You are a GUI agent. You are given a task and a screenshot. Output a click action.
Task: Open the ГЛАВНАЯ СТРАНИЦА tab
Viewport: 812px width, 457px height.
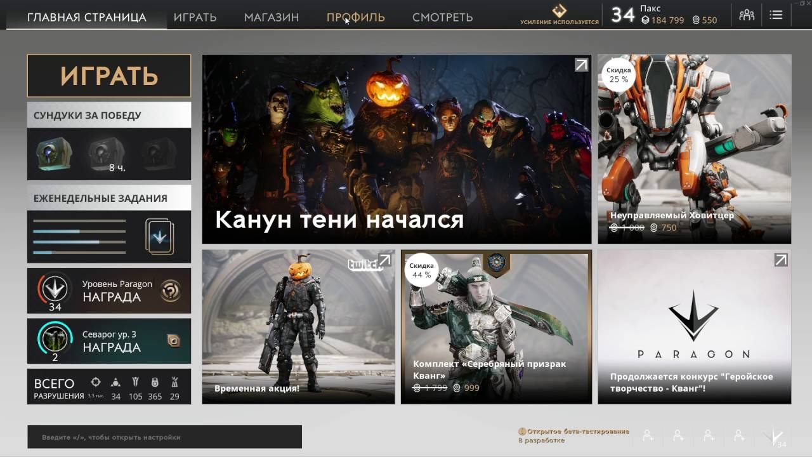click(x=87, y=17)
